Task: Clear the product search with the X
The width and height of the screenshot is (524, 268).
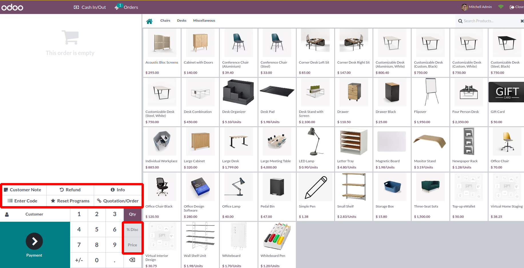Action: [x=522, y=21]
